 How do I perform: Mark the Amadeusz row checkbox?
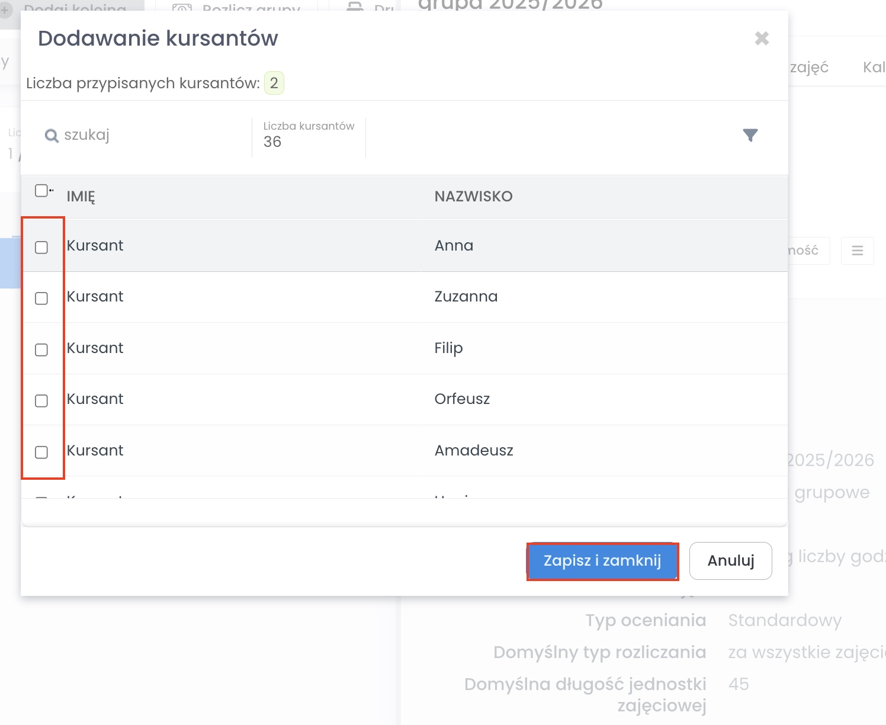click(41, 452)
